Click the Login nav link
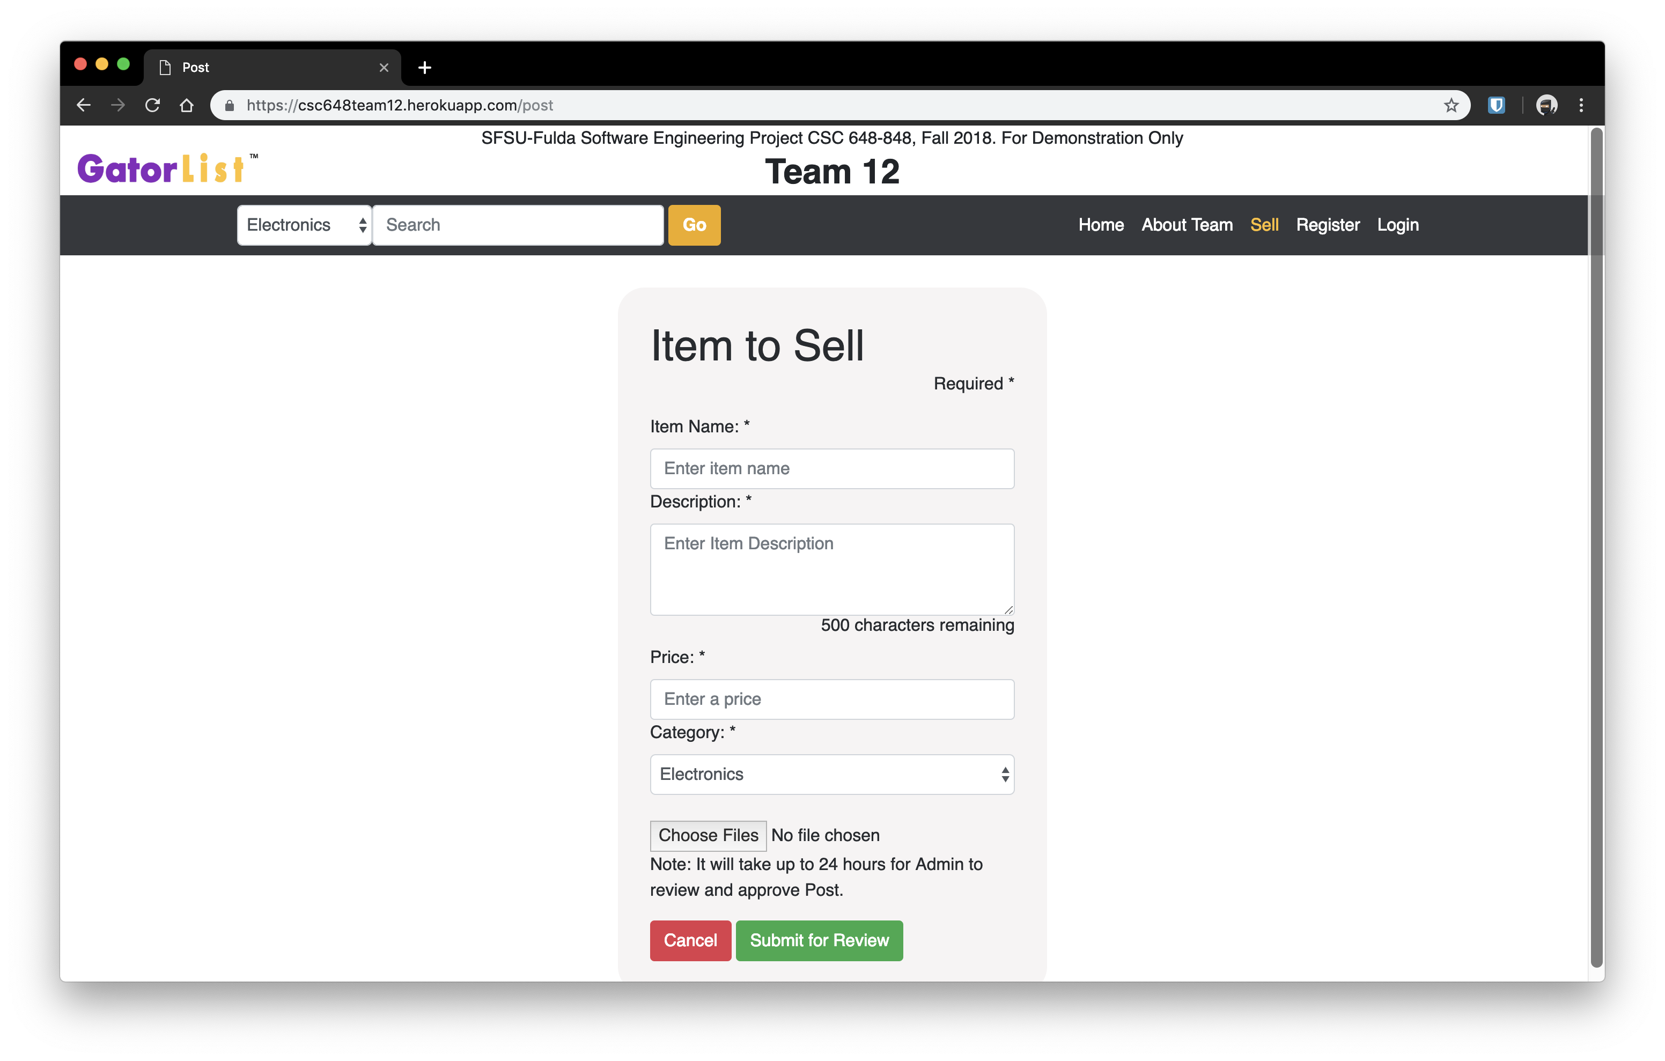 tap(1397, 225)
